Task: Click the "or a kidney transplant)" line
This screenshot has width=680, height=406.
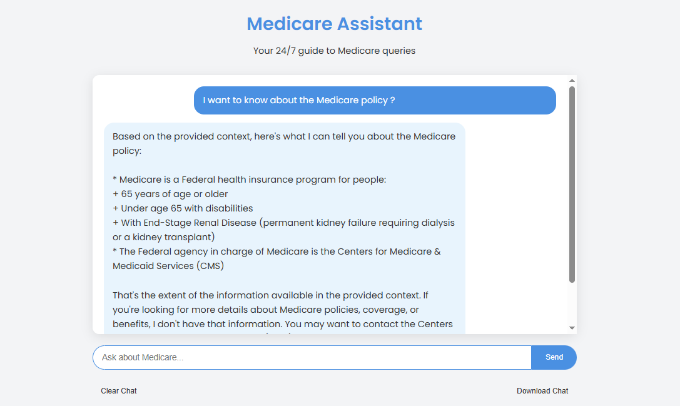Action: (x=164, y=237)
